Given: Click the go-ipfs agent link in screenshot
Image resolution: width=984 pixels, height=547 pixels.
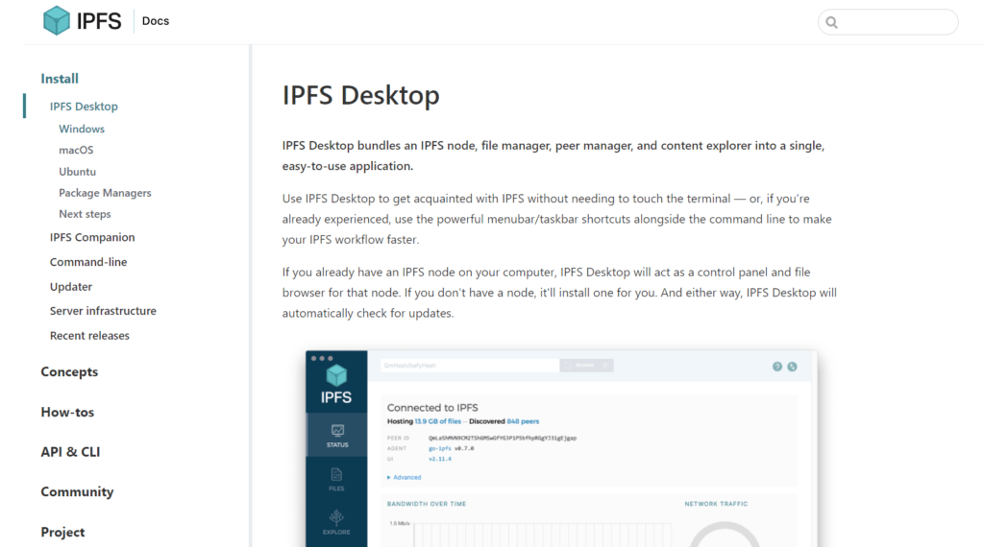Looking at the screenshot, I should pyautogui.click(x=439, y=448).
